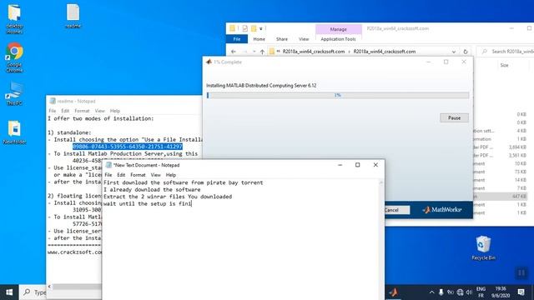Open the readme file on desktop
This screenshot has width=534, height=300.
73,16
